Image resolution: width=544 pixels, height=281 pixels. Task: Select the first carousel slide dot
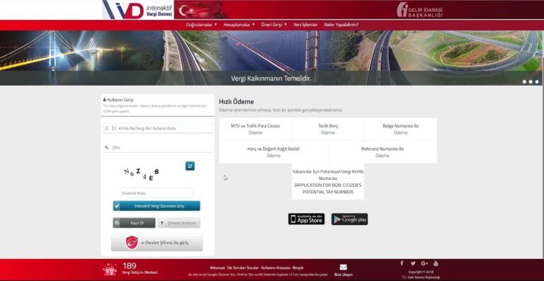point(524,82)
